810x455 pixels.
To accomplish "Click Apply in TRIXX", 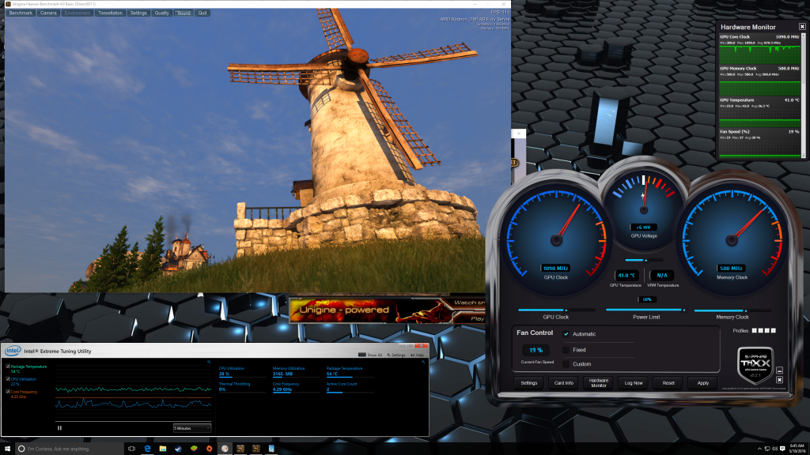I will [x=703, y=383].
